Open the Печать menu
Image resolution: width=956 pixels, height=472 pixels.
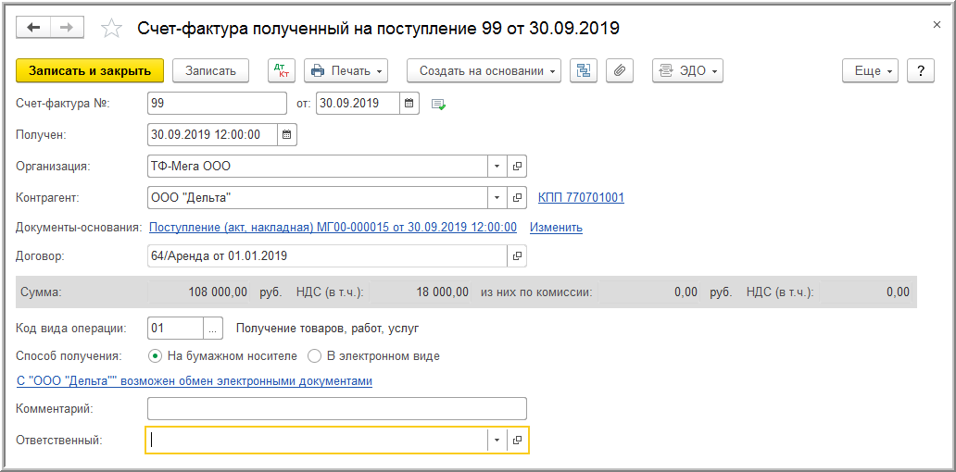click(x=346, y=71)
